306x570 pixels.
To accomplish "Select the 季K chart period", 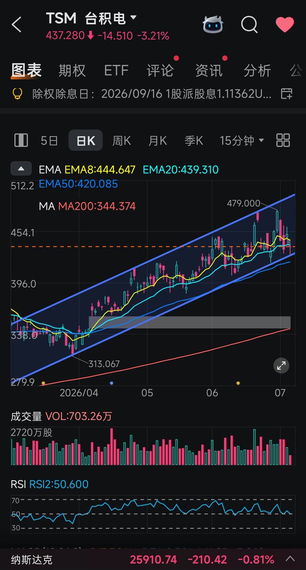I will [x=194, y=141].
